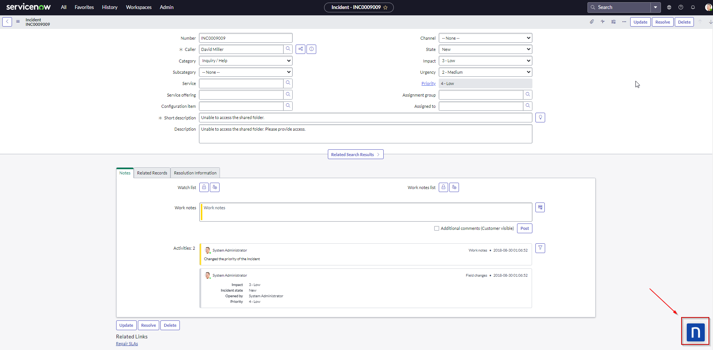Open the activity filter funnel icon
This screenshot has width=713, height=350.
pyautogui.click(x=540, y=248)
